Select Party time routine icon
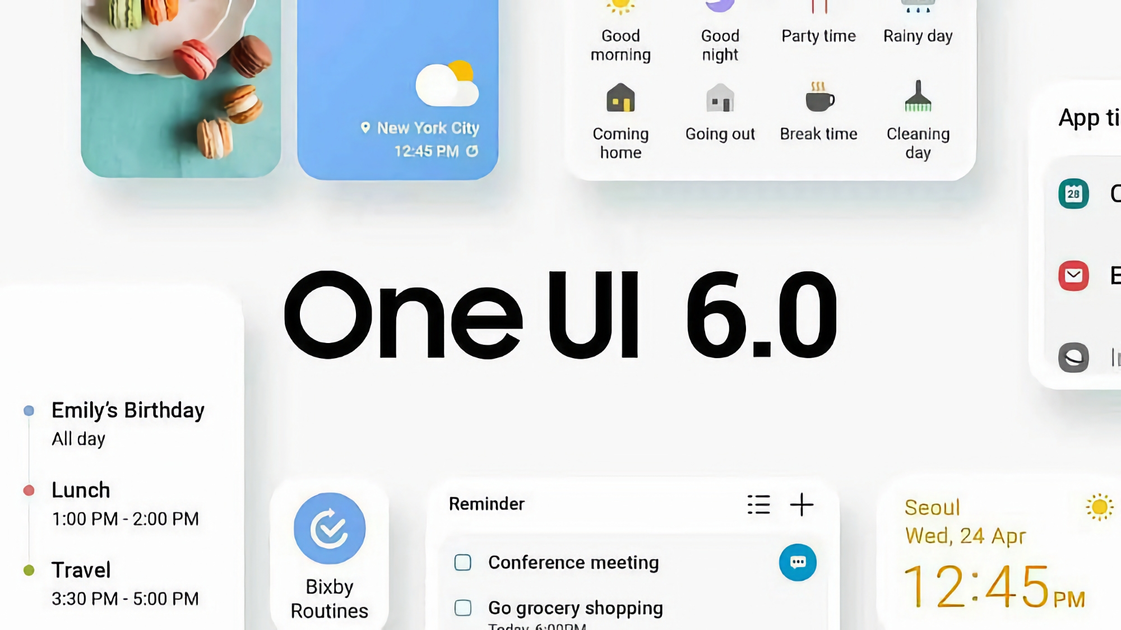Image resolution: width=1121 pixels, height=630 pixels. click(x=818, y=8)
